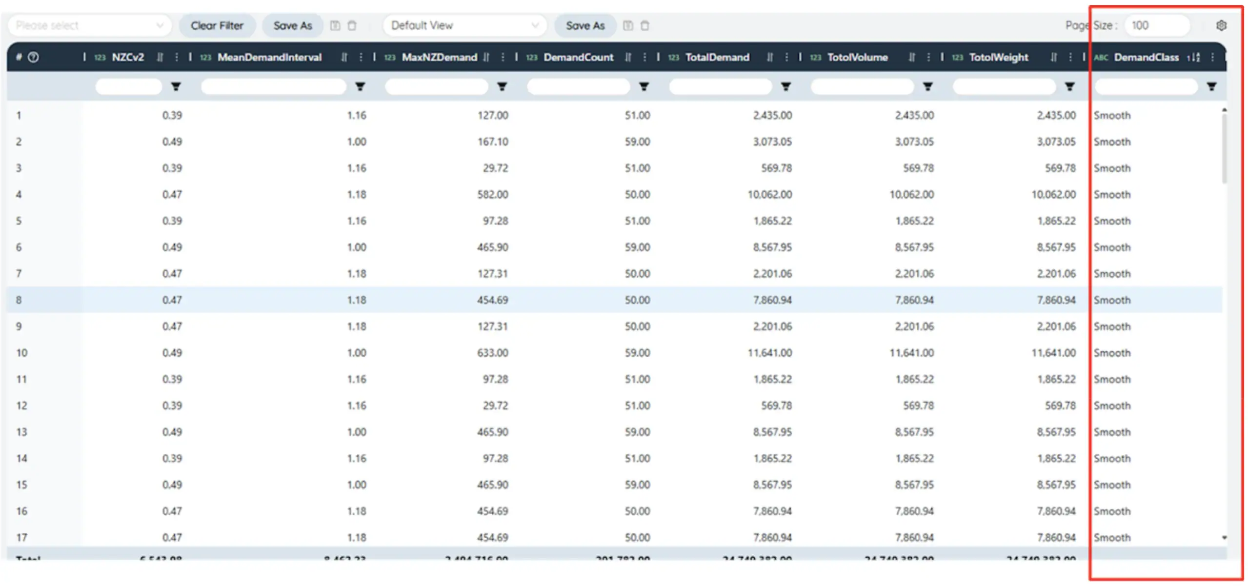
Task: Open the settings gear next to Page Size
Action: (x=1222, y=25)
